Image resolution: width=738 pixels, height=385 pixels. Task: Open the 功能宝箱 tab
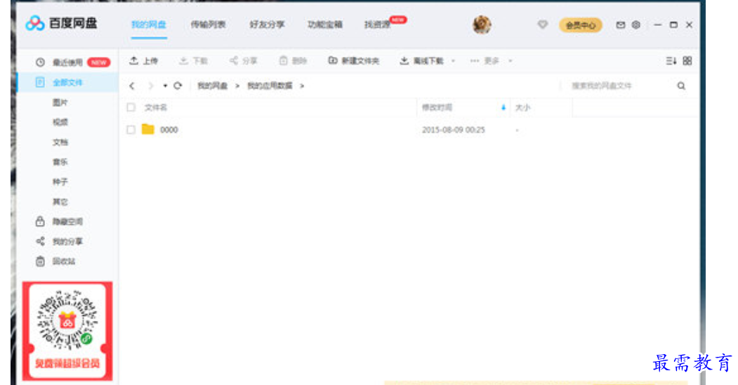coord(324,25)
